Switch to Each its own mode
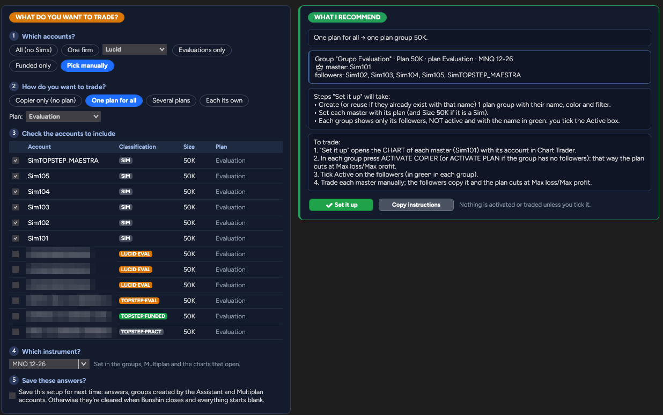663x415 pixels. [x=224, y=100]
